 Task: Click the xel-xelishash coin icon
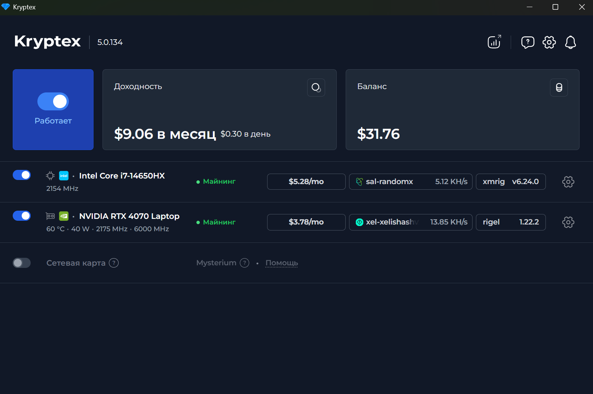point(360,222)
